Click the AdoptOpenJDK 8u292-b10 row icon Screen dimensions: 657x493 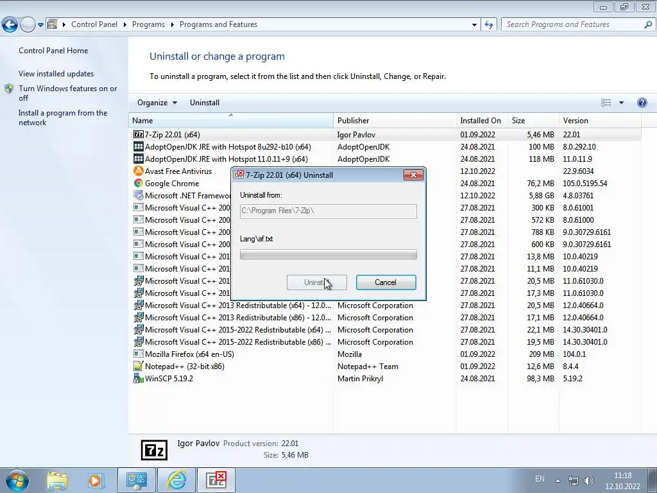[x=139, y=147]
